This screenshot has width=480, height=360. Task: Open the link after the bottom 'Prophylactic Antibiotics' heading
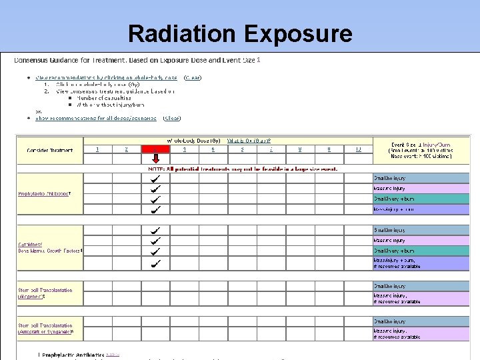(x=113, y=355)
